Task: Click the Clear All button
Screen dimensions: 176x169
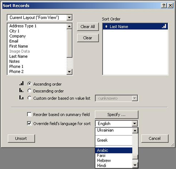Action: (88, 27)
